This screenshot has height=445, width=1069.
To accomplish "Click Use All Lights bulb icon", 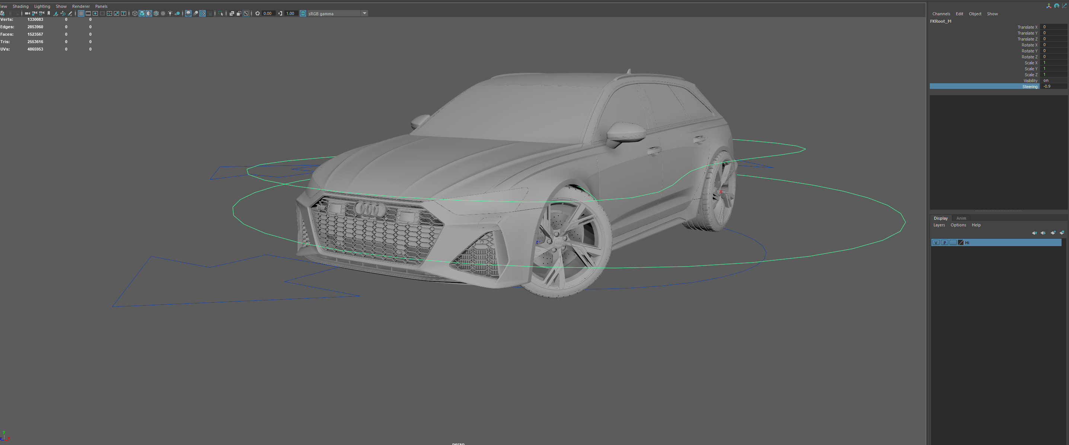I will (170, 14).
